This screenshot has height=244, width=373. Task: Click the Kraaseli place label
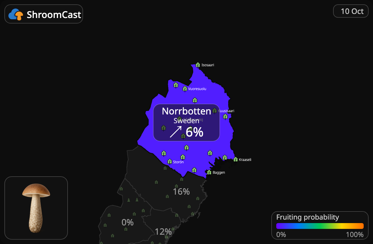click(245, 160)
